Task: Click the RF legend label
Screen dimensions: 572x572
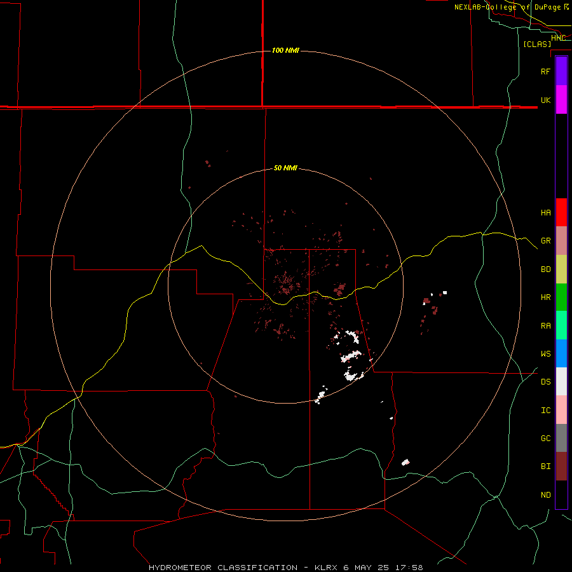Action: [545, 71]
